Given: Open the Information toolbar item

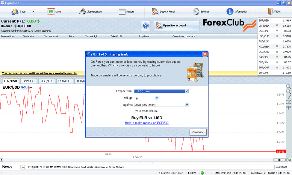Looking at the screenshot, I should tap(237, 12).
